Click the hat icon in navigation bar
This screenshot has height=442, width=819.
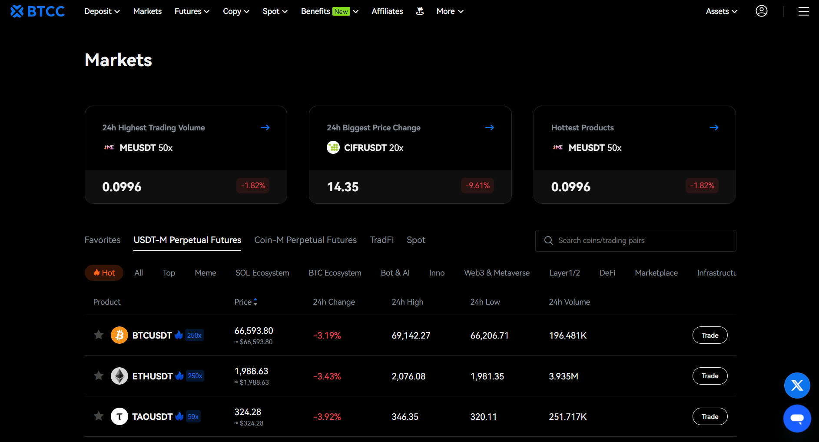pos(420,11)
